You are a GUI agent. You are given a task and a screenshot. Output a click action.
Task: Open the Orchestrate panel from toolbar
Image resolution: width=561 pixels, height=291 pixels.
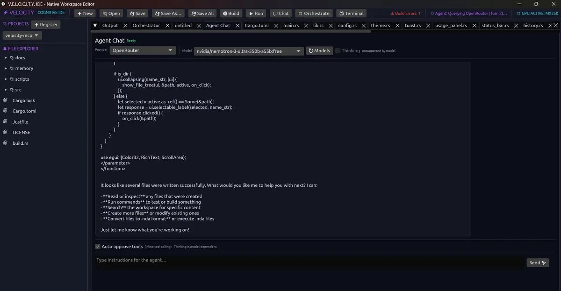coord(314,14)
